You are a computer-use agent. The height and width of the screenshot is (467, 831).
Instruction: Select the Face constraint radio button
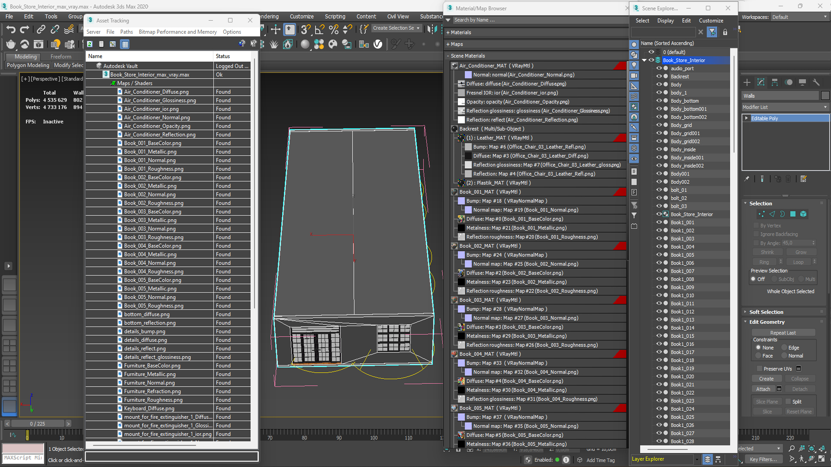[x=758, y=356]
